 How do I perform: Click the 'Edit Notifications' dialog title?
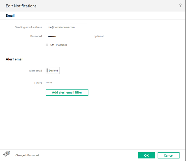pyautogui.click(x=21, y=6)
